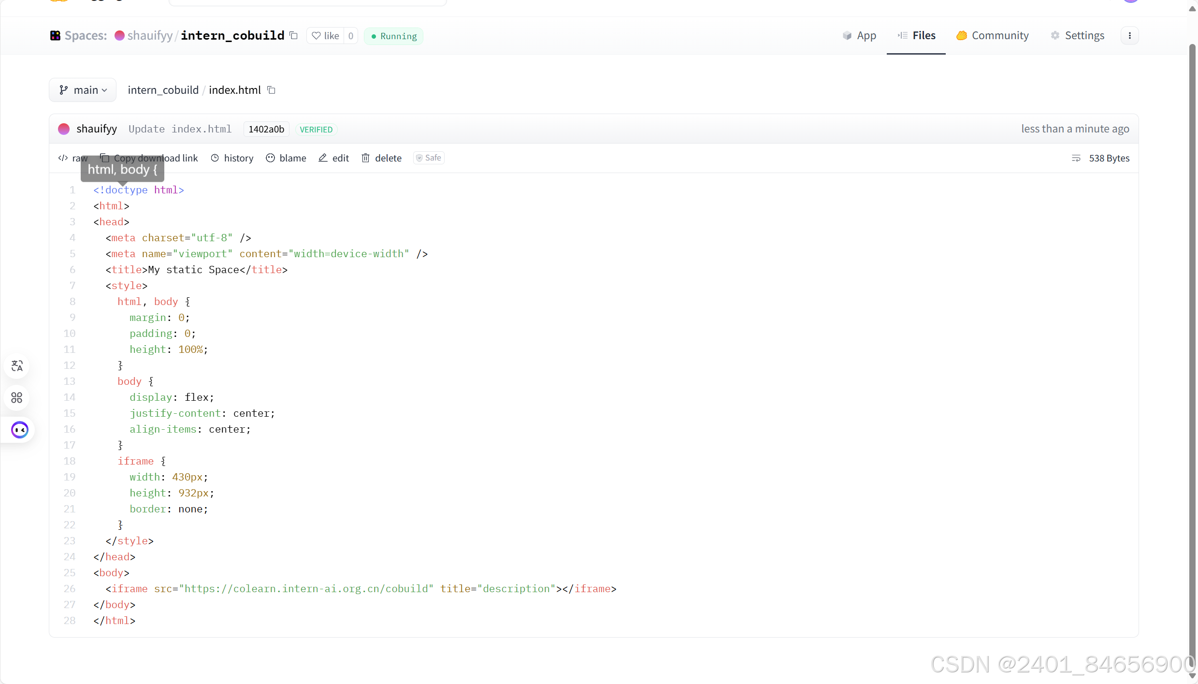The image size is (1198, 684).
Task: Expand the main branch selector
Action: [x=83, y=90]
